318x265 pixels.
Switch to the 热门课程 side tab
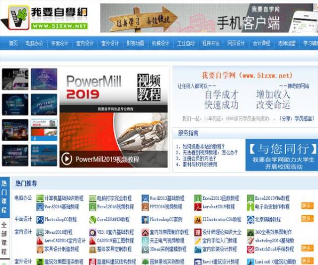[x=4, y=197]
